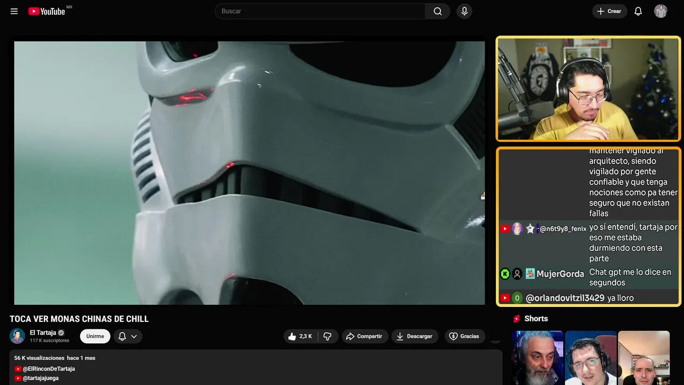
Task: Click the Shorts section heading
Action: pos(536,319)
